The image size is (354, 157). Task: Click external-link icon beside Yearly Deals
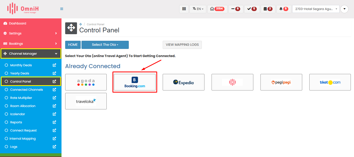click(54, 73)
